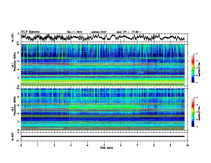Click the "-7" label on ch.1 color bar

click(197, 83)
